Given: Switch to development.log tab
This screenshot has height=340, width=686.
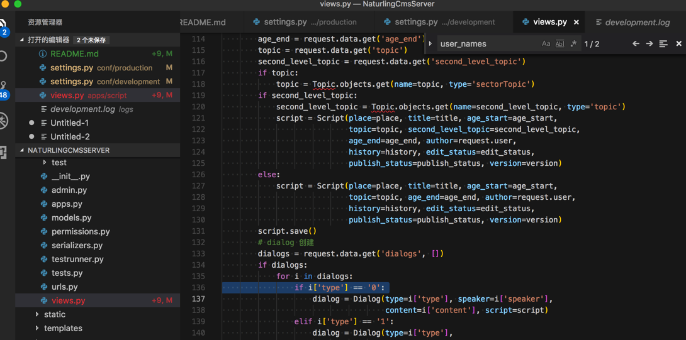Looking at the screenshot, I should pos(636,22).
